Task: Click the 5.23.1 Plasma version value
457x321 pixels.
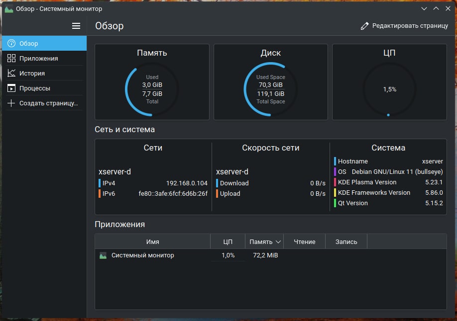Action: [434, 182]
